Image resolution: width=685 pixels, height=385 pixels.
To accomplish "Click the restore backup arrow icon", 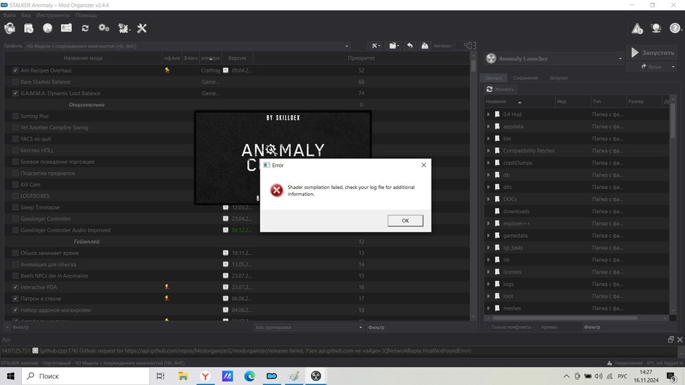I will pos(410,45).
